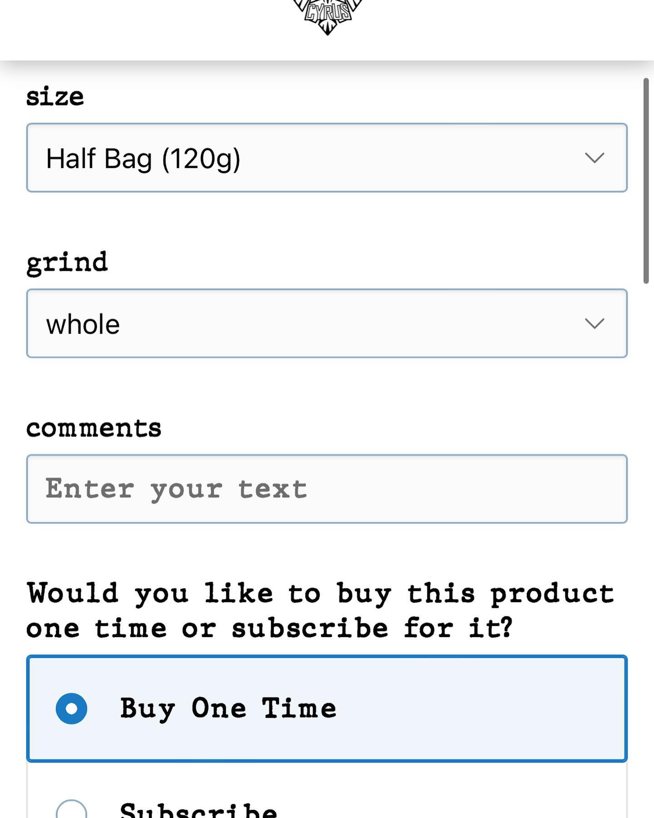Click the 'Enter your text' placeholder
The height and width of the screenshot is (818, 654).
(176, 489)
